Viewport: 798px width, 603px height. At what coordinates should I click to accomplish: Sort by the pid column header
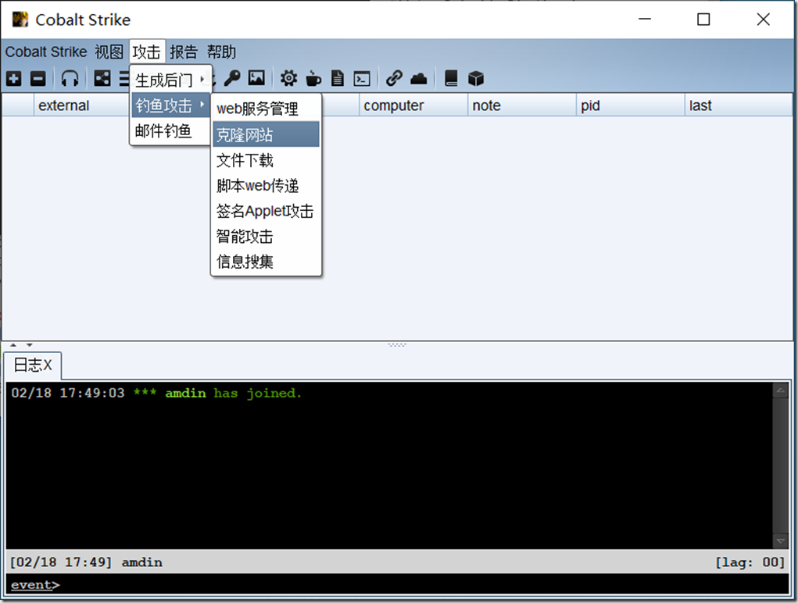[631, 105]
